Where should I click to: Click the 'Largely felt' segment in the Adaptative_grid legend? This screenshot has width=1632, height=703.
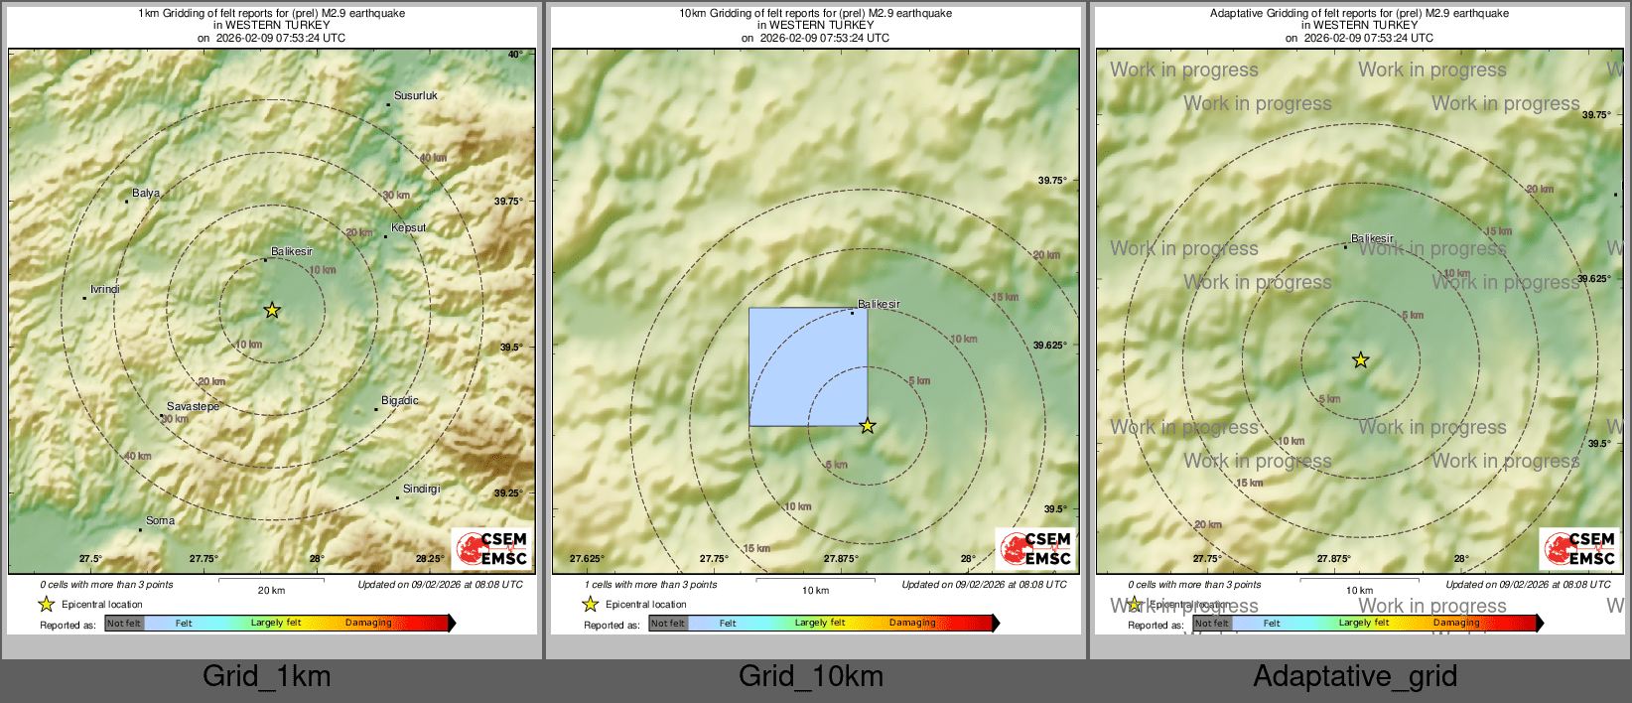coord(1364,624)
